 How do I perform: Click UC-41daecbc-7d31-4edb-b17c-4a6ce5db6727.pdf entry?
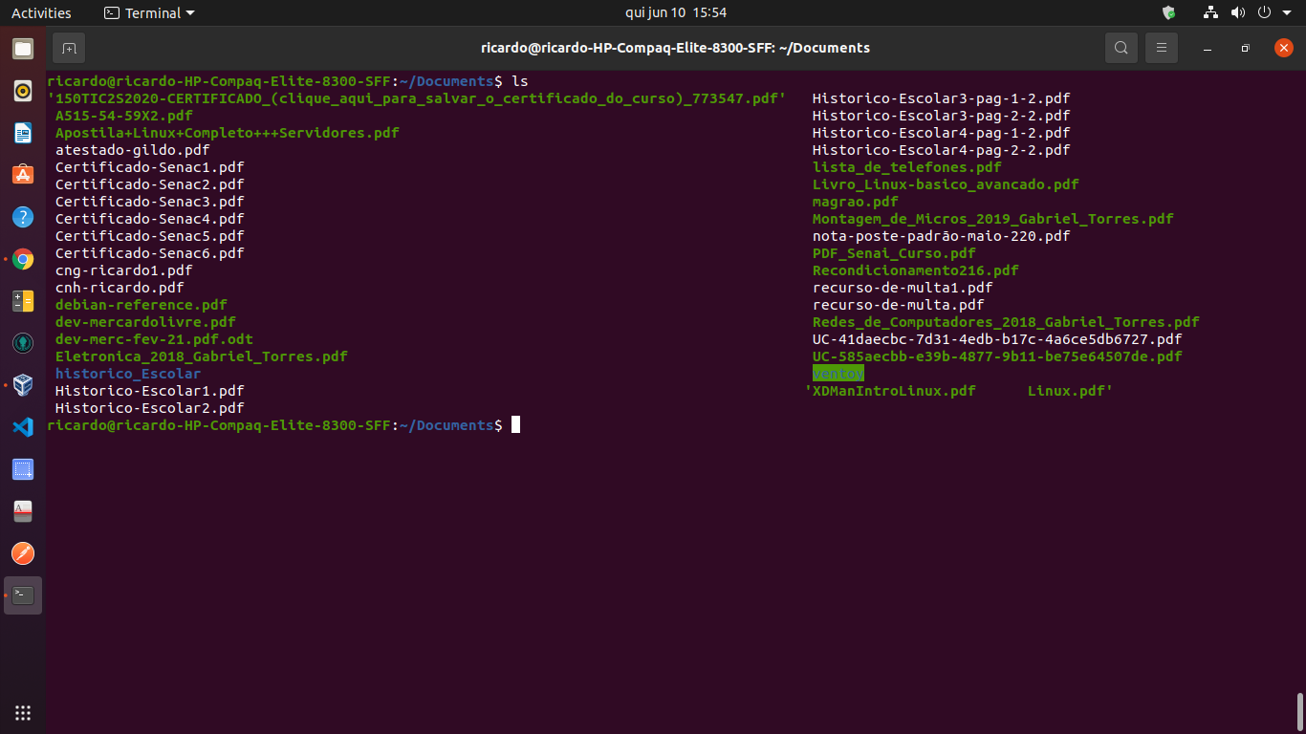click(997, 338)
